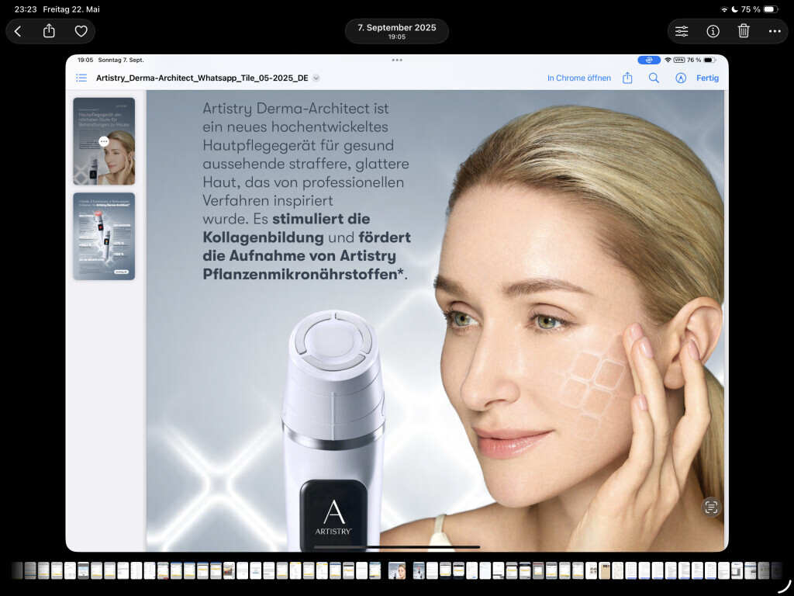Select the current photo in filmstrip

[x=397, y=570]
